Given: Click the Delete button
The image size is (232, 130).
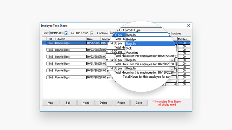Looking at the screenshot, I should 104,103.
